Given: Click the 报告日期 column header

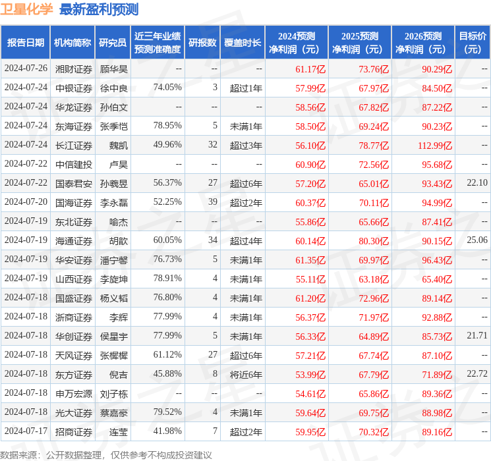Looking at the screenshot, I should 25,43.
